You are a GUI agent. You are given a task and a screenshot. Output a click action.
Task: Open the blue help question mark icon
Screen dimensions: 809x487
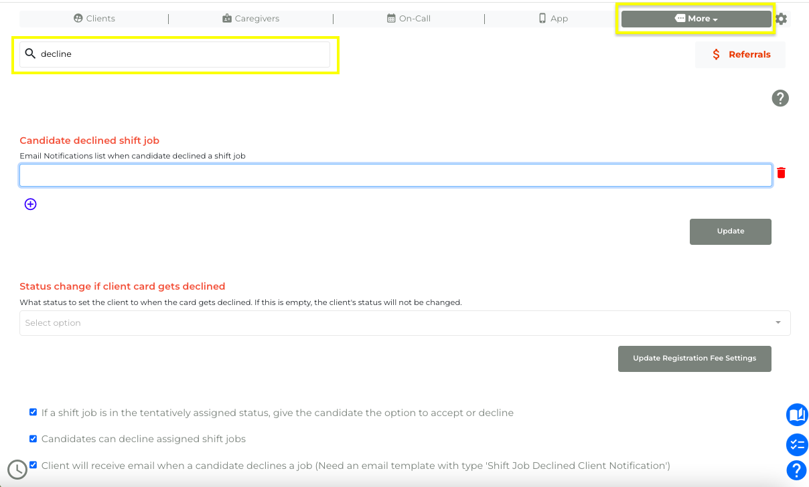coord(797,470)
